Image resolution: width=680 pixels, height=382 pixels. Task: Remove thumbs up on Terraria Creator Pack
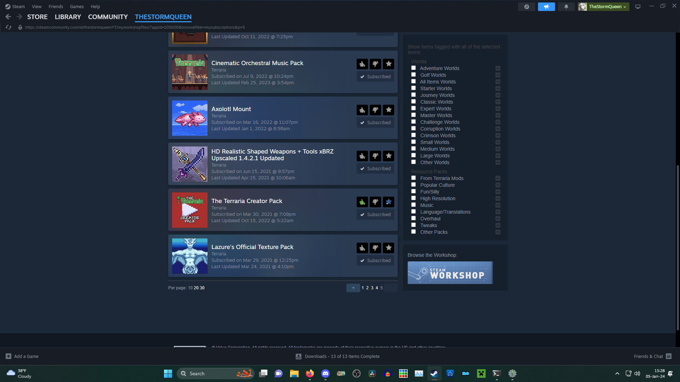click(x=362, y=202)
